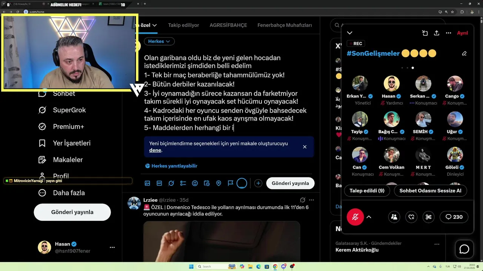The image size is (483, 271).
Task: Open the Herkes audience dropdown
Action: [159, 41]
